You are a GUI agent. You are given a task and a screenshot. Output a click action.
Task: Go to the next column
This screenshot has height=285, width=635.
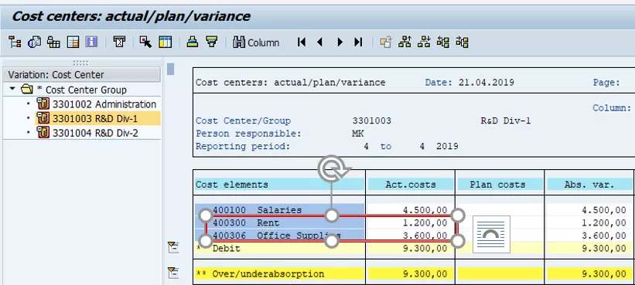point(340,42)
